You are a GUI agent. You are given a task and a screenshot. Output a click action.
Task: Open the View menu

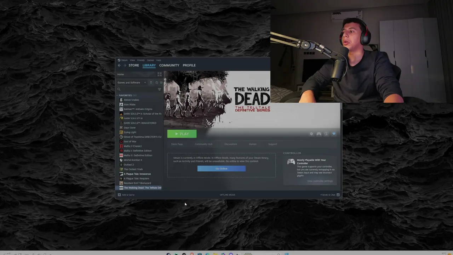coord(132,60)
